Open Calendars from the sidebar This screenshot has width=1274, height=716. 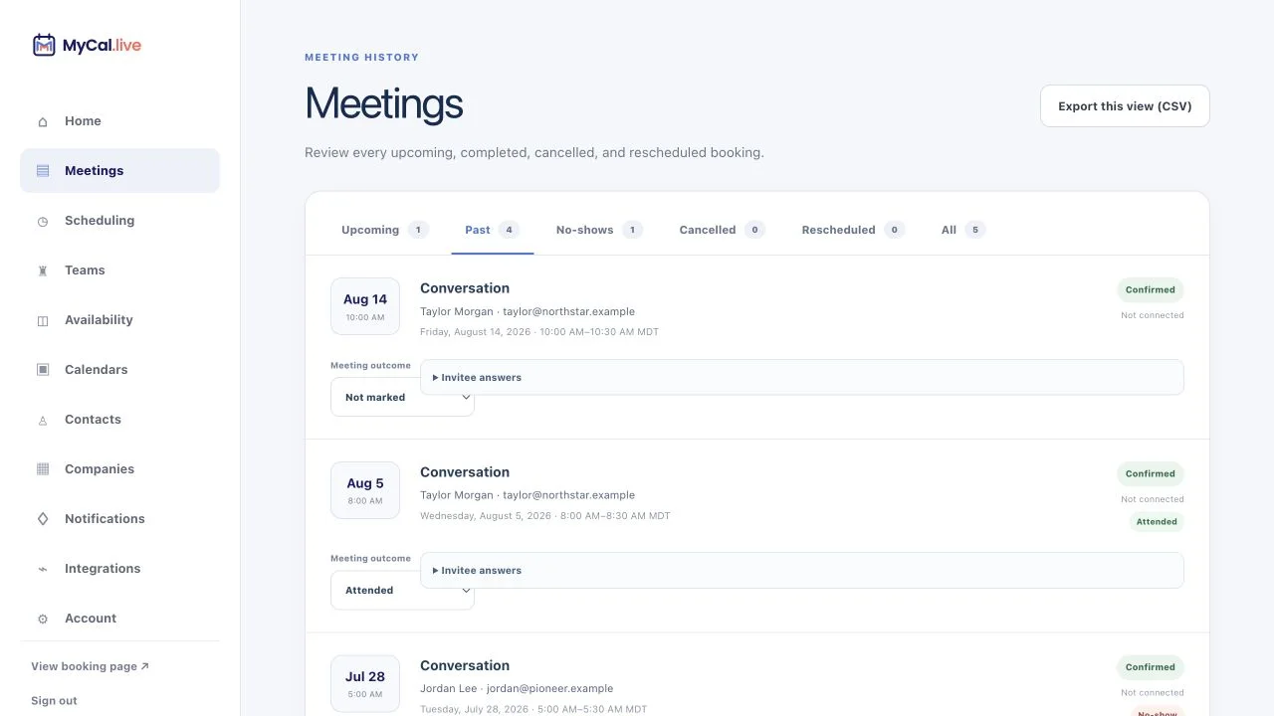pos(119,370)
